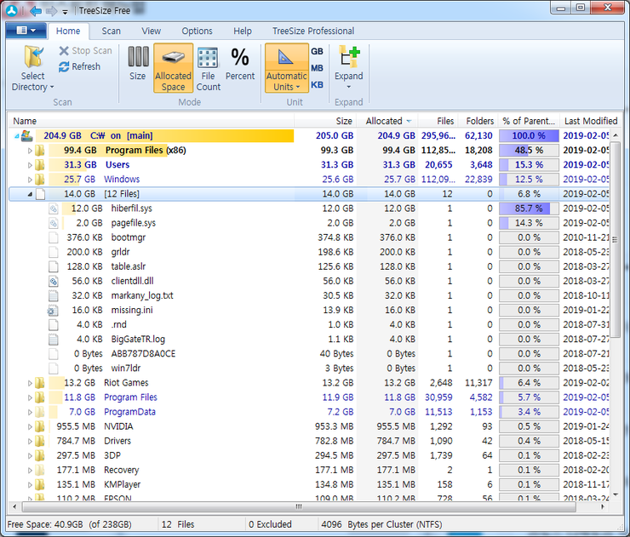Expand the Riot Games folder
Viewport: 630px width, 537px height.
click(30, 383)
